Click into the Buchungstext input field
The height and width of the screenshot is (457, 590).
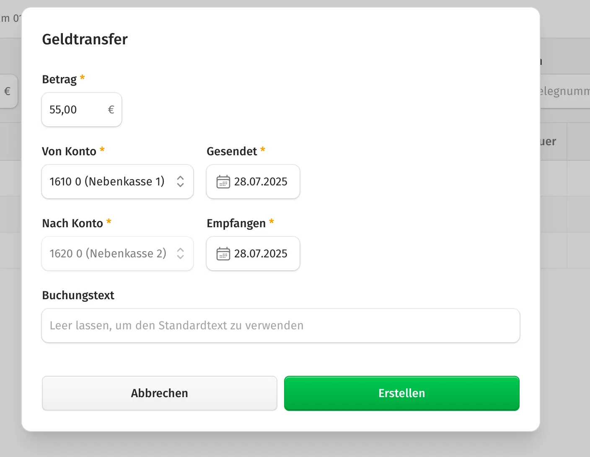(281, 326)
